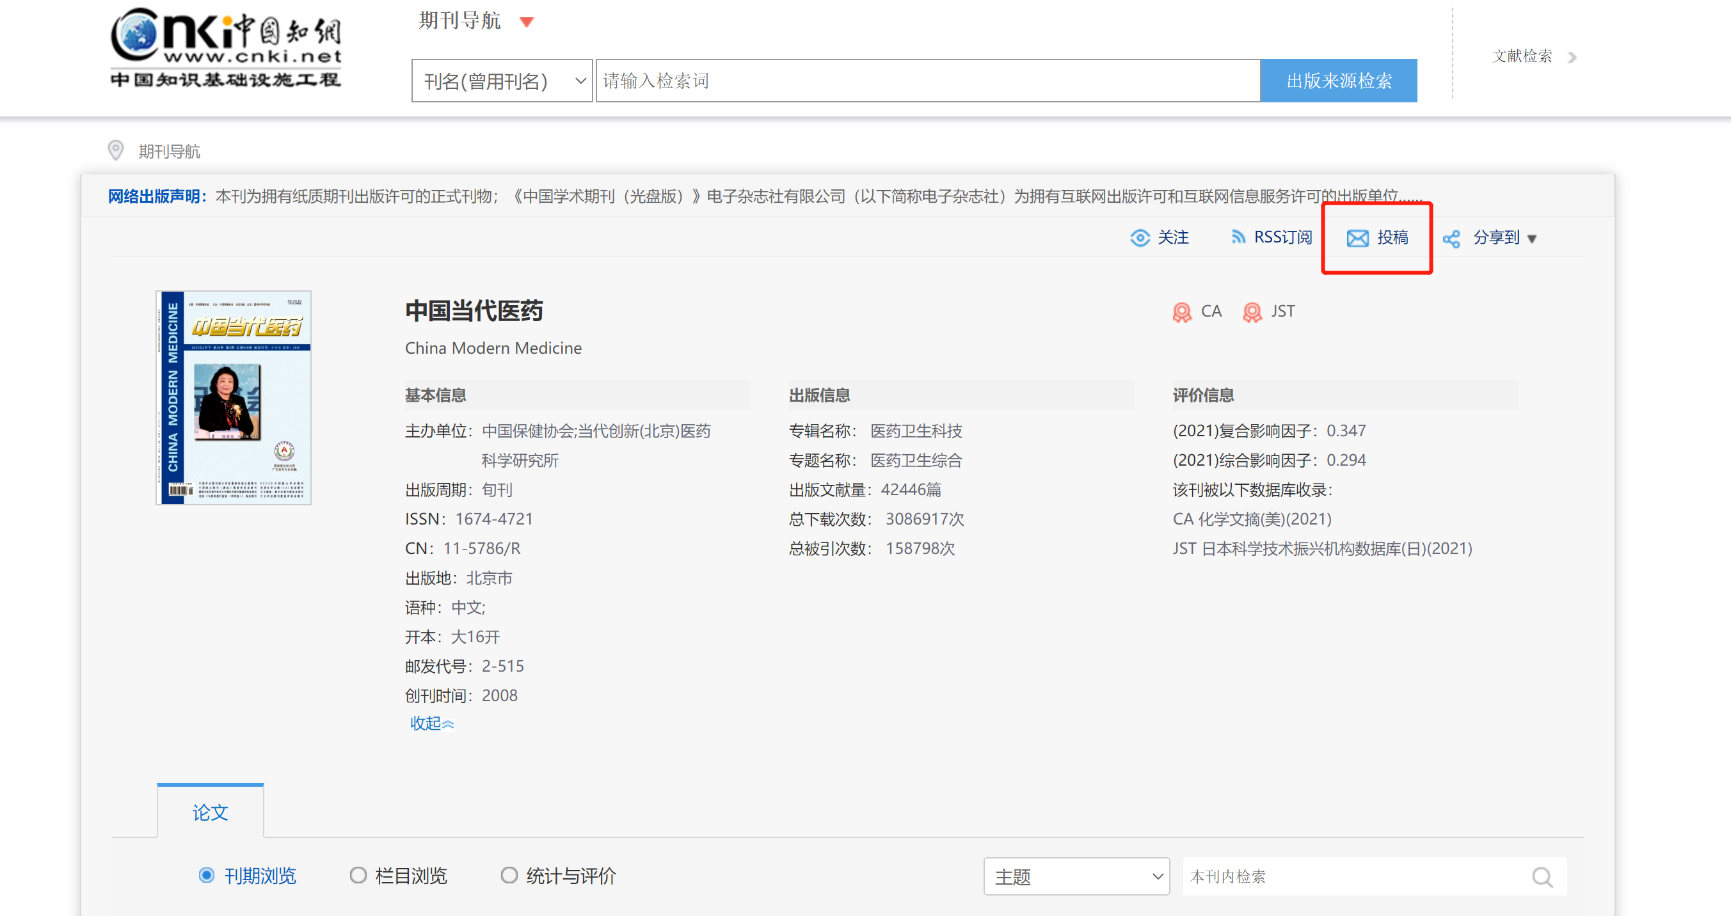Click 出版周期 value 旬刊
1731x916 pixels.
[497, 489]
